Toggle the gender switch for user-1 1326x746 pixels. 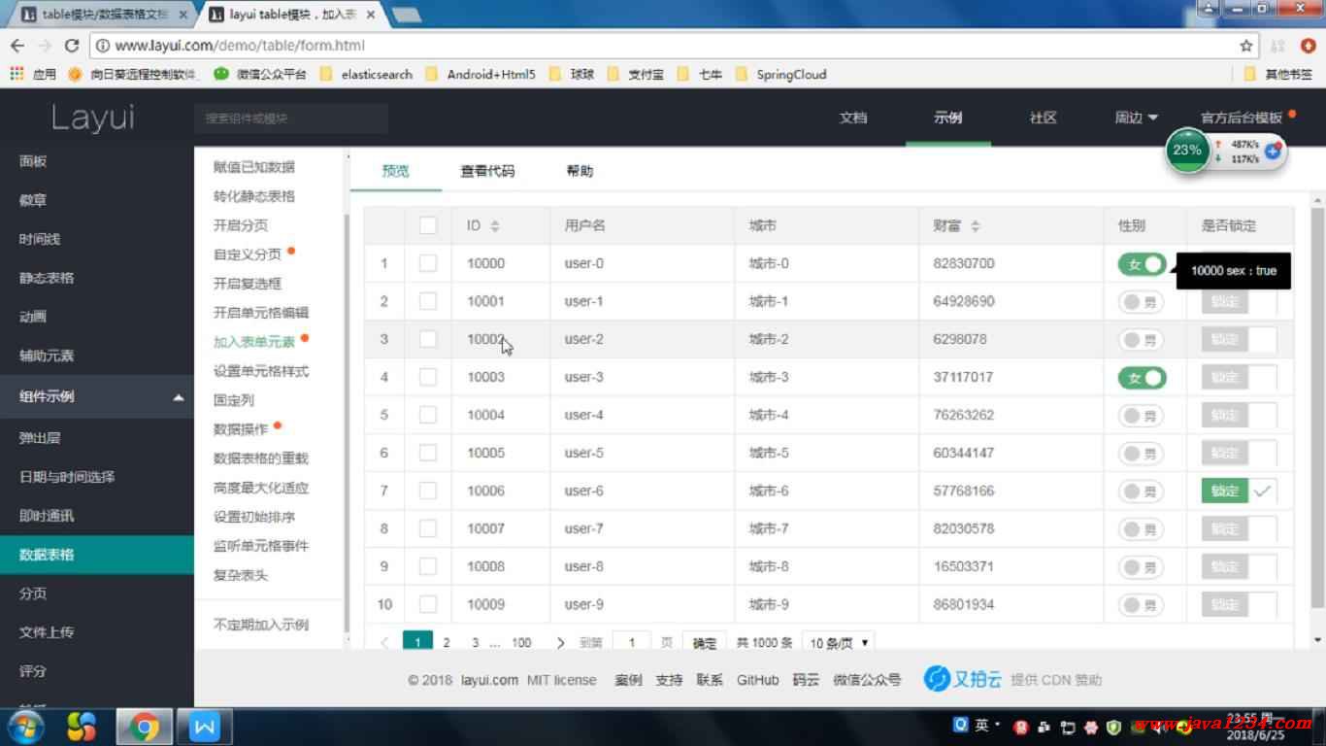pyautogui.click(x=1143, y=302)
